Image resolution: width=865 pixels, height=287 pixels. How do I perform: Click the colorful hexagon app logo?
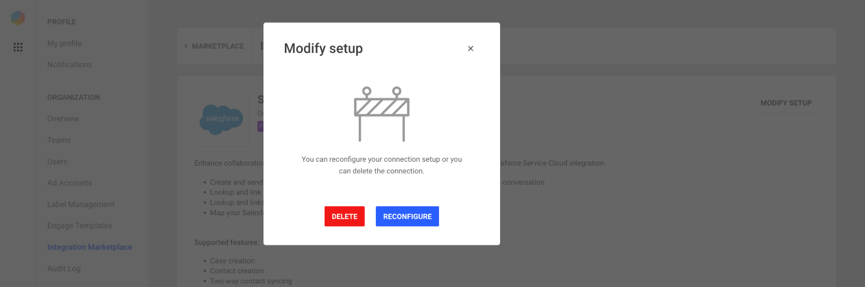18,18
